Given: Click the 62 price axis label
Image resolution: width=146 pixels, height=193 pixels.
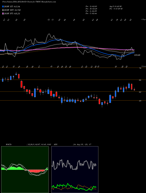Looking at the screenshot, I should [x=140, y=92].
